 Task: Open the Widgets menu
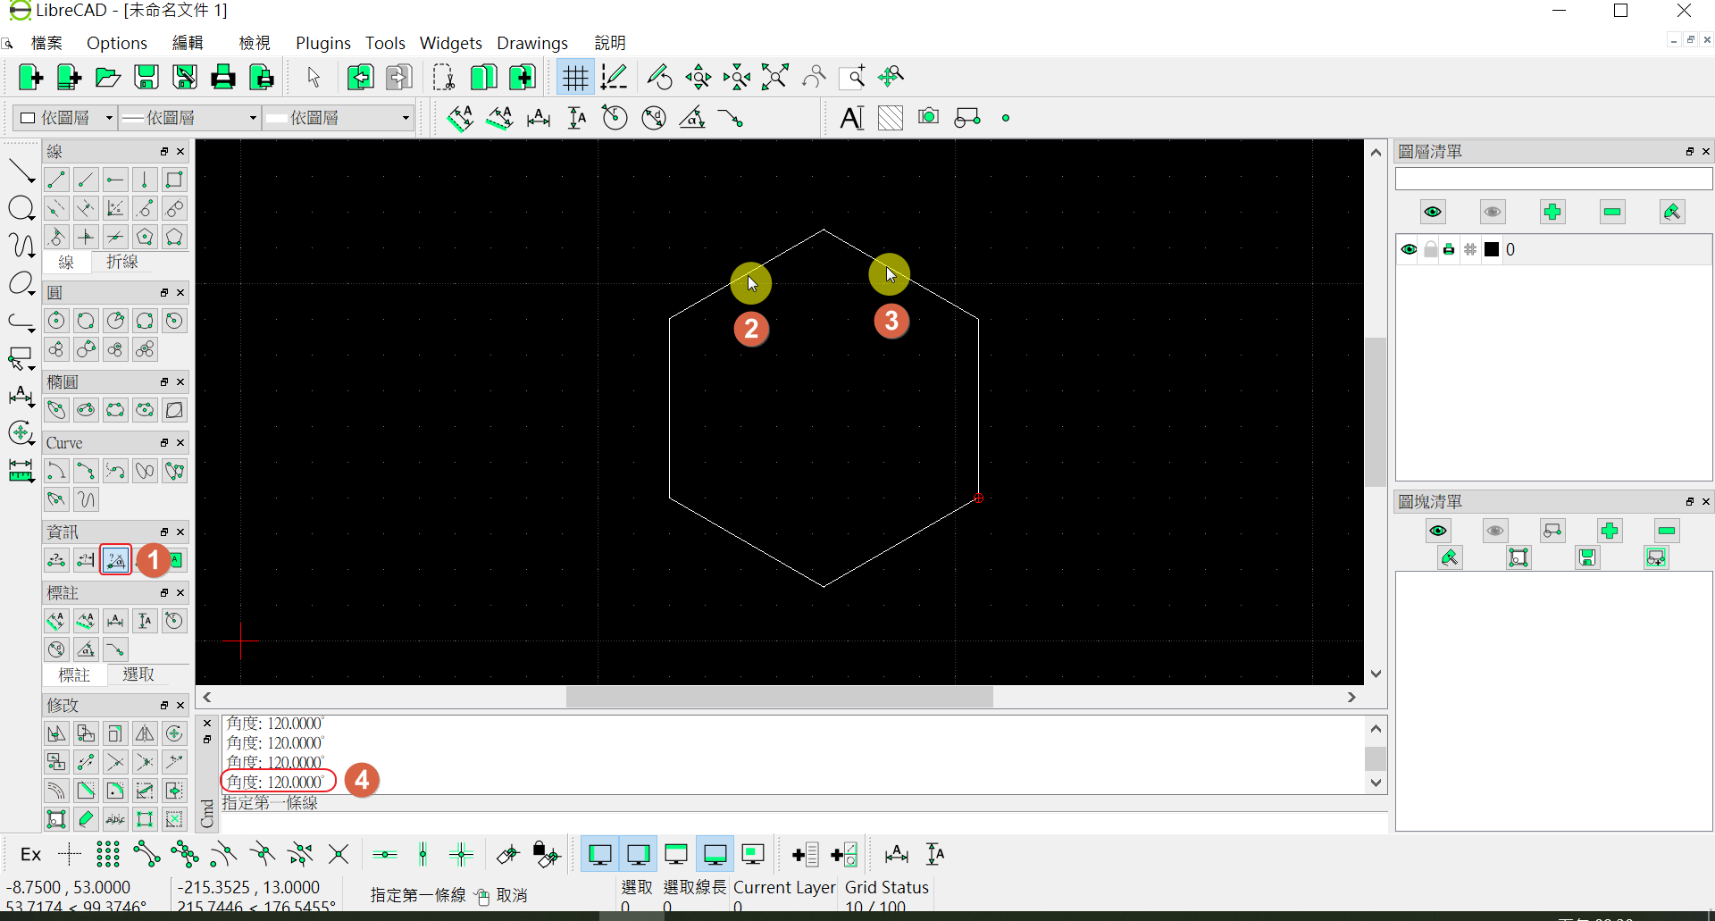pyautogui.click(x=450, y=43)
